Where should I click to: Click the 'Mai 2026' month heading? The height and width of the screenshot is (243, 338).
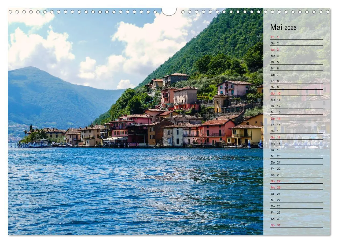point(283,28)
